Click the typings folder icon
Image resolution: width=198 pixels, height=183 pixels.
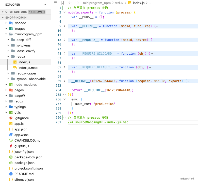tap(11, 107)
